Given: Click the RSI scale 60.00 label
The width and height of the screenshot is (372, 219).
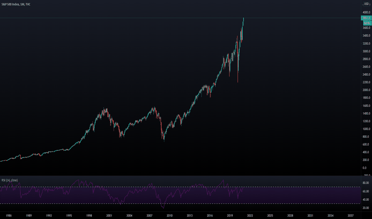Looking at the screenshot, I should pyautogui.click(x=366, y=191).
